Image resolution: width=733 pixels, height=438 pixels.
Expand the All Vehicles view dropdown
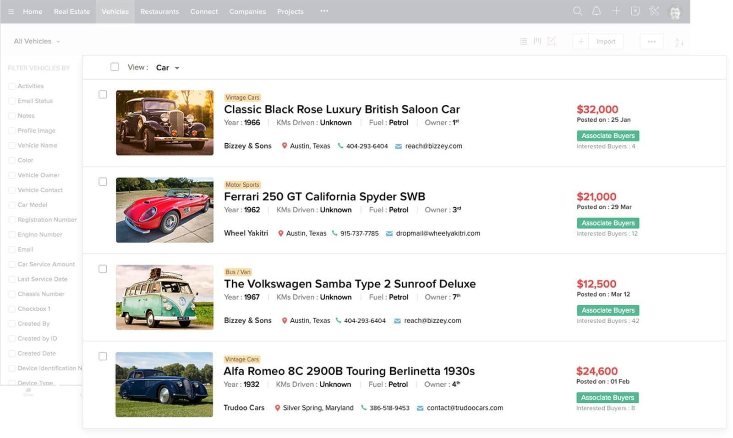(37, 42)
